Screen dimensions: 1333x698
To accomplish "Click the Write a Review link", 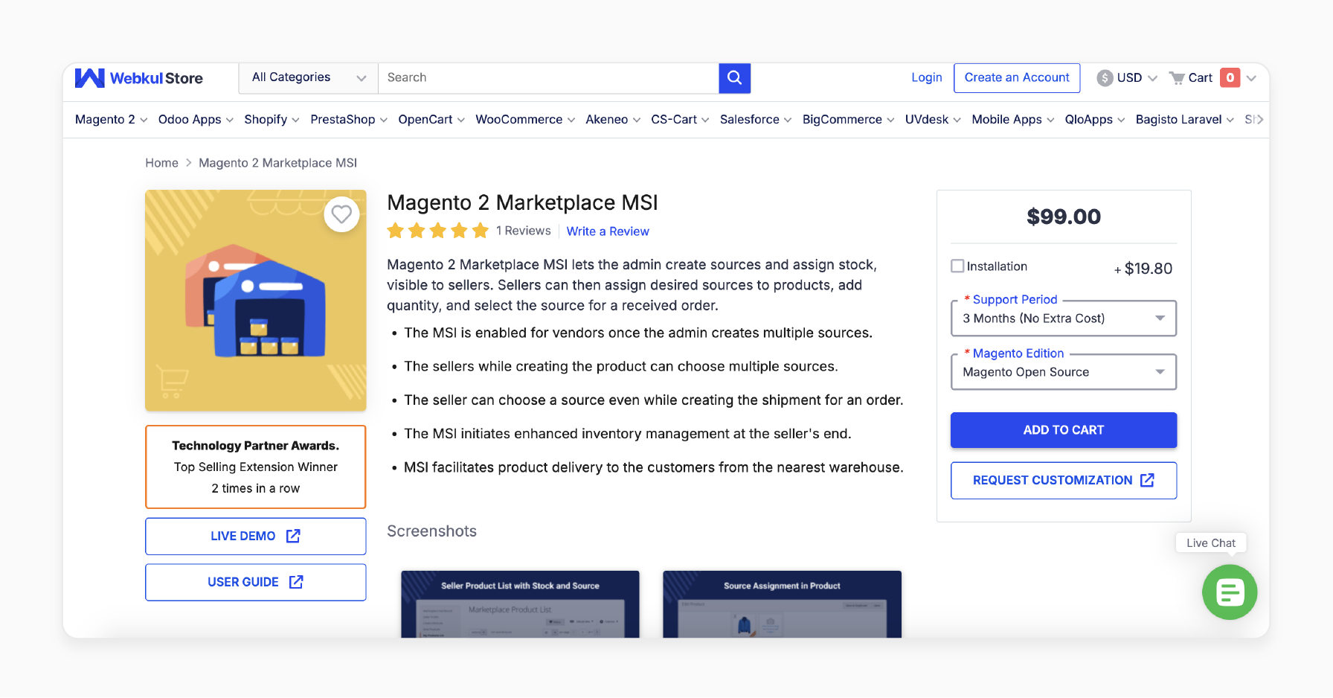I will (x=608, y=231).
